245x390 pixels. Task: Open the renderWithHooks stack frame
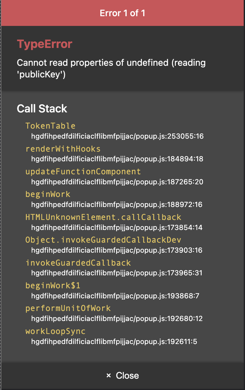[63, 149]
